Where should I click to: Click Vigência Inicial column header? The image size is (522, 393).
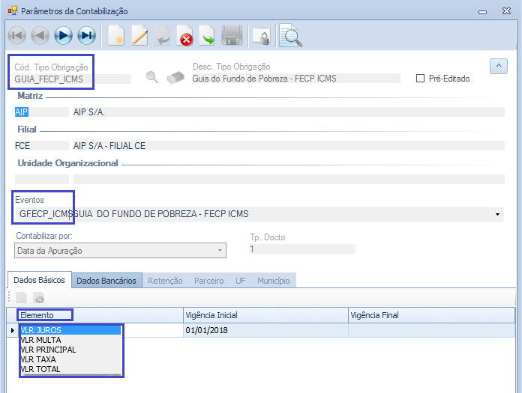click(x=265, y=315)
